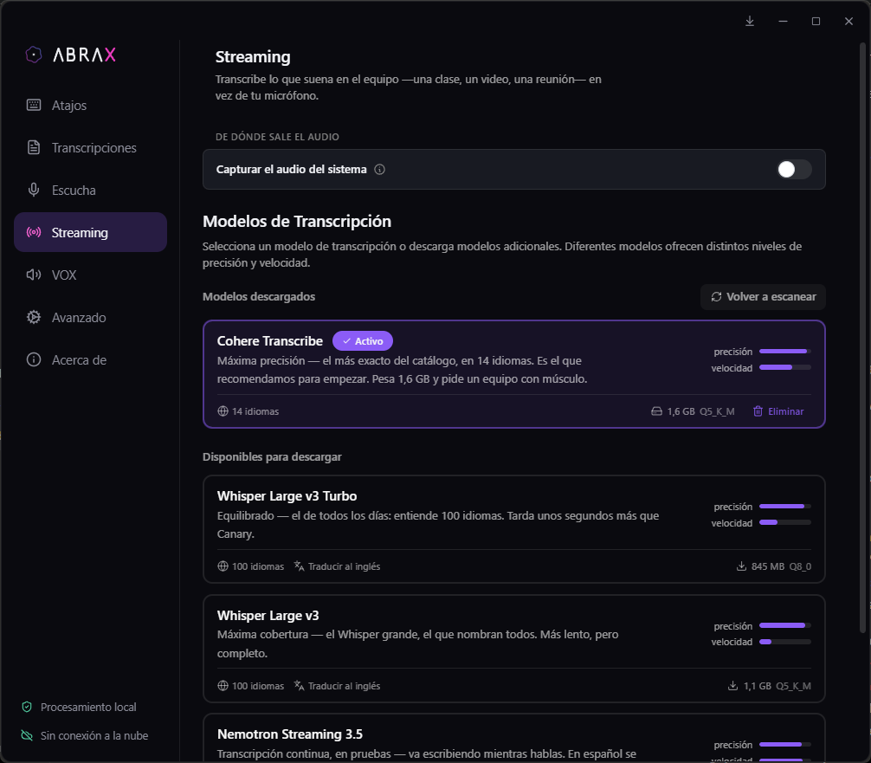
Task: Click the Transcripciones document icon
Action: click(x=34, y=147)
